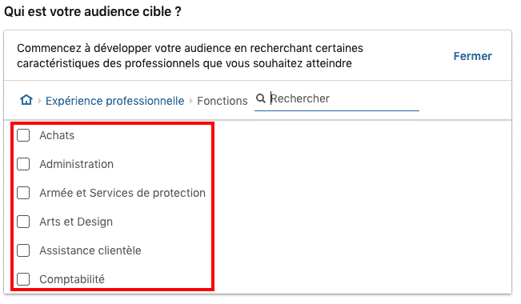Click the Comptabilité label text
This screenshot has height=304, width=521.
pyautogui.click(x=72, y=279)
